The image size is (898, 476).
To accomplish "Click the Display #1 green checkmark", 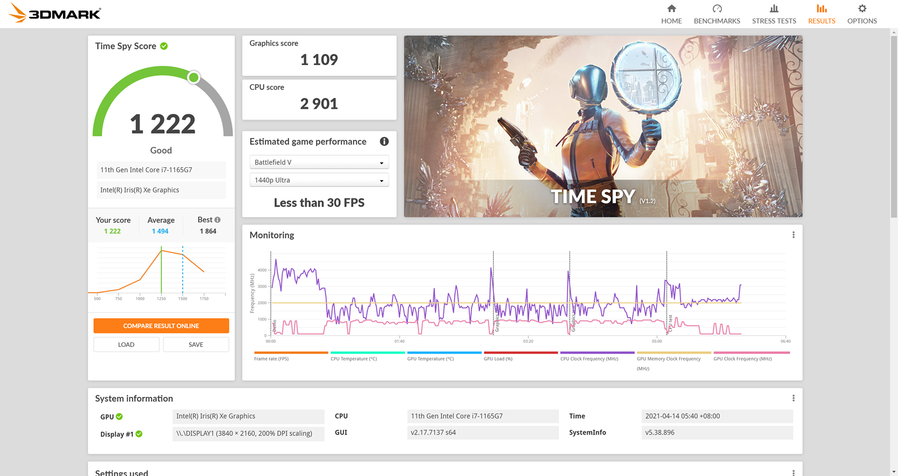I will pyautogui.click(x=139, y=434).
